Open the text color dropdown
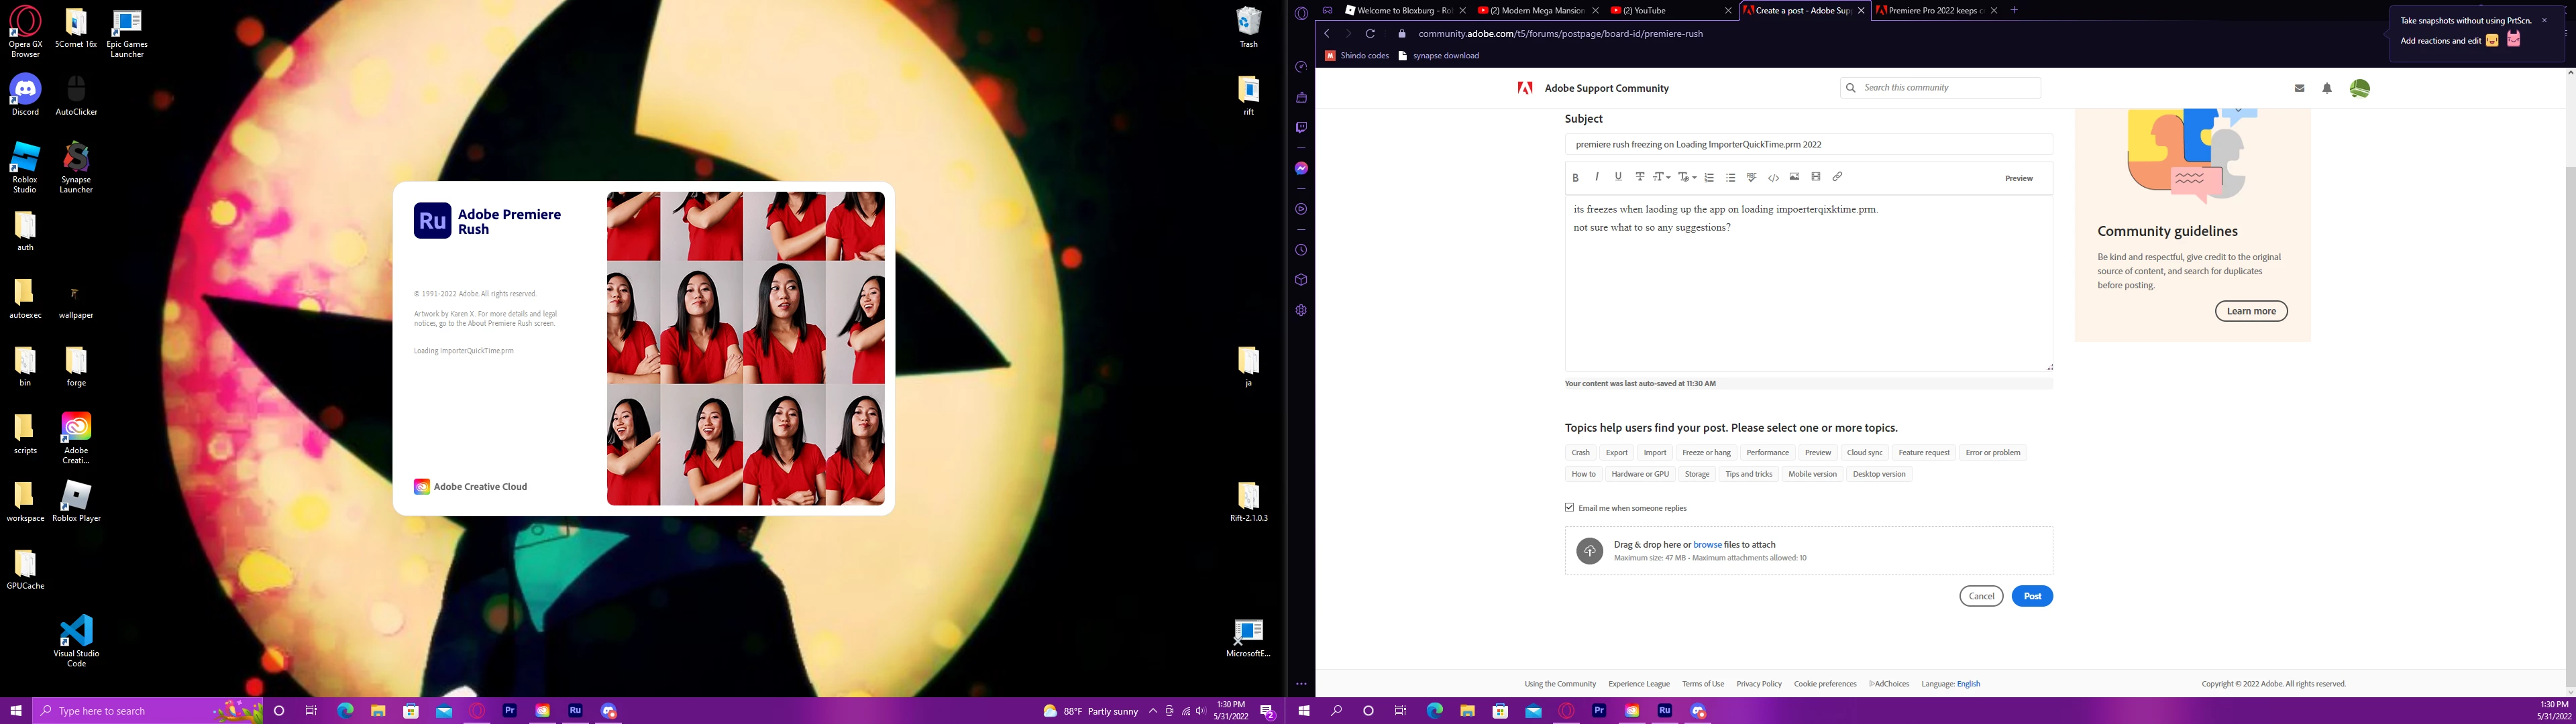The height and width of the screenshot is (724, 2576). click(1687, 177)
